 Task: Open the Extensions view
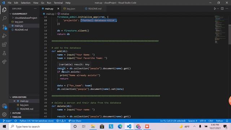point(4,44)
